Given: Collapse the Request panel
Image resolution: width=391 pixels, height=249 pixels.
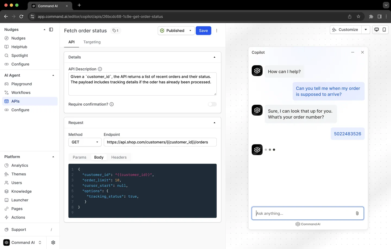Looking at the screenshot, I should pyautogui.click(x=215, y=123).
